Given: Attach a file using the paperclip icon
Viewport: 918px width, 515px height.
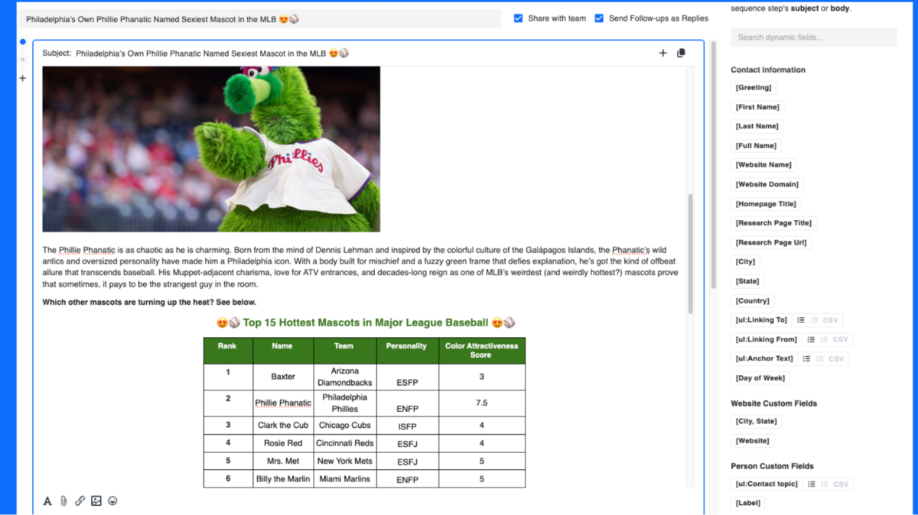Looking at the screenshot, I should point(63,501).
